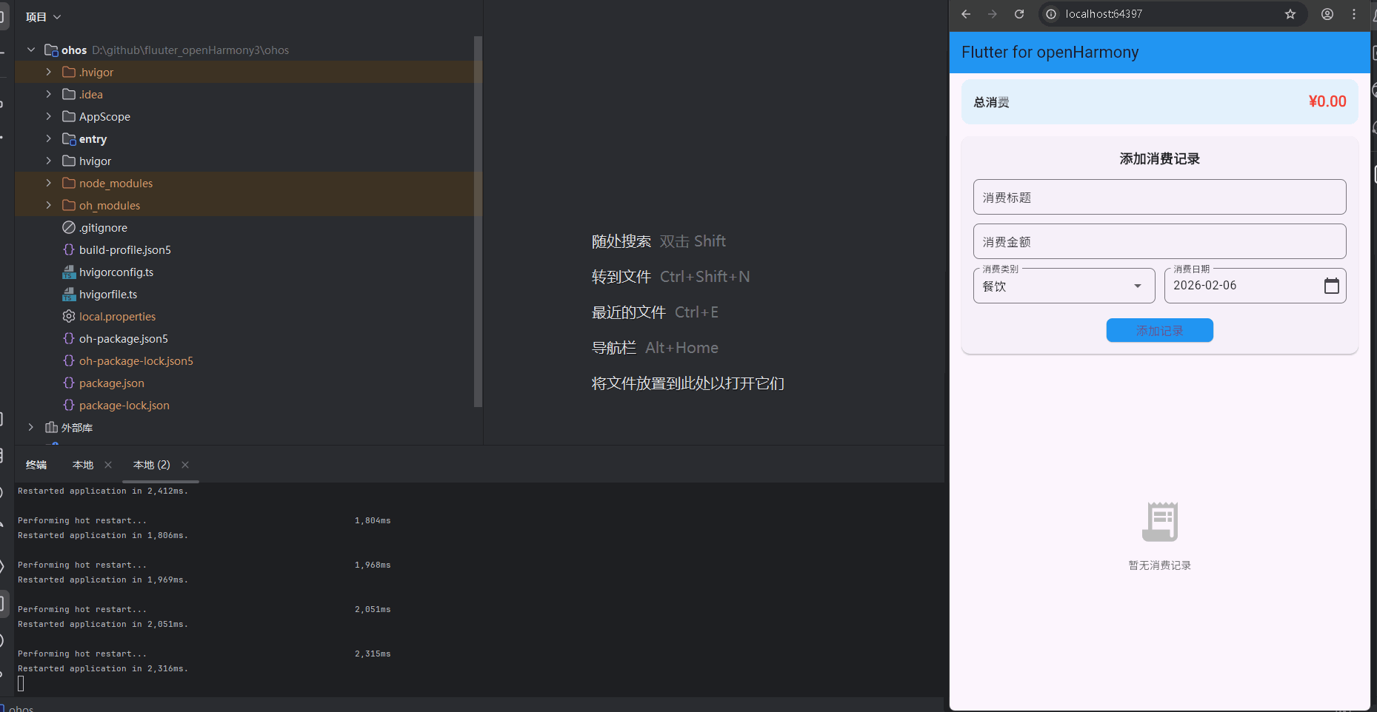This screenshot has width=1377, height=712.
Task: Collapse the ohos project root node
Action: coord(31,50)
